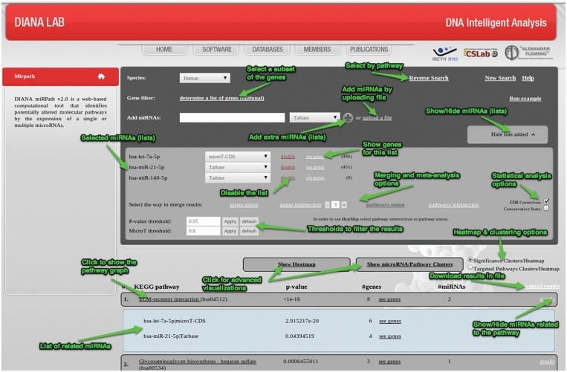
Task: Enable the Conservative Stats checkbox
Action: point(546,209)
